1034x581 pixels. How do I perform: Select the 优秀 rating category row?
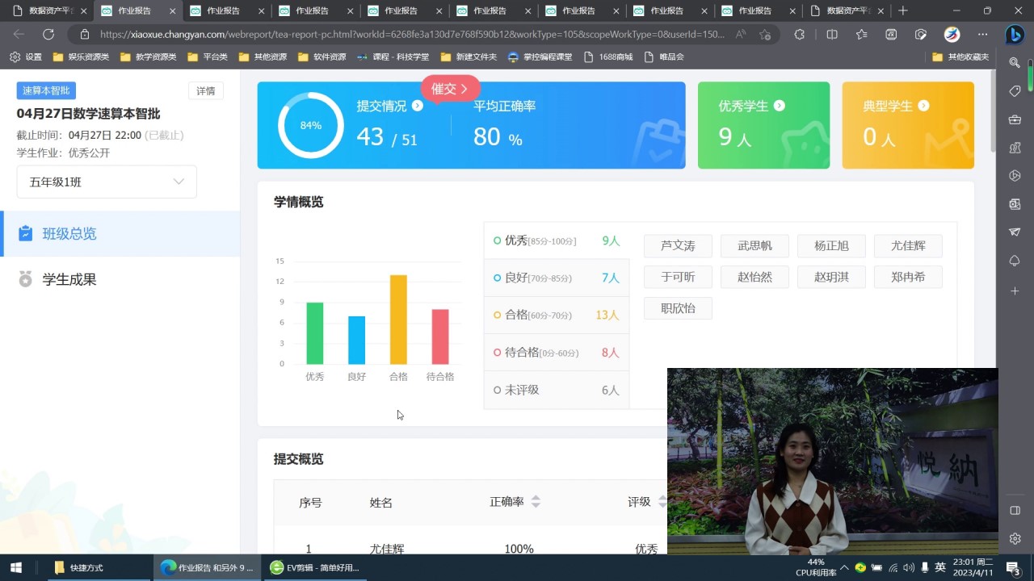556,240
